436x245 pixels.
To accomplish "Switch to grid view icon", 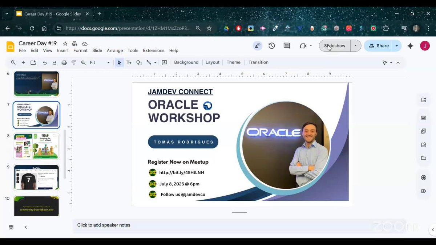I will [x=11, y=227].
